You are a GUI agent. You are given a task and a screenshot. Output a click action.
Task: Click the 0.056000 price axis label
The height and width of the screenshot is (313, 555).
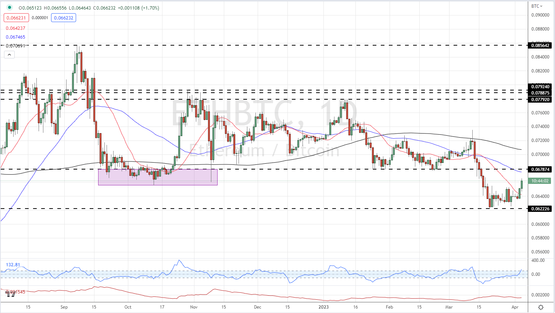(540, 252)
